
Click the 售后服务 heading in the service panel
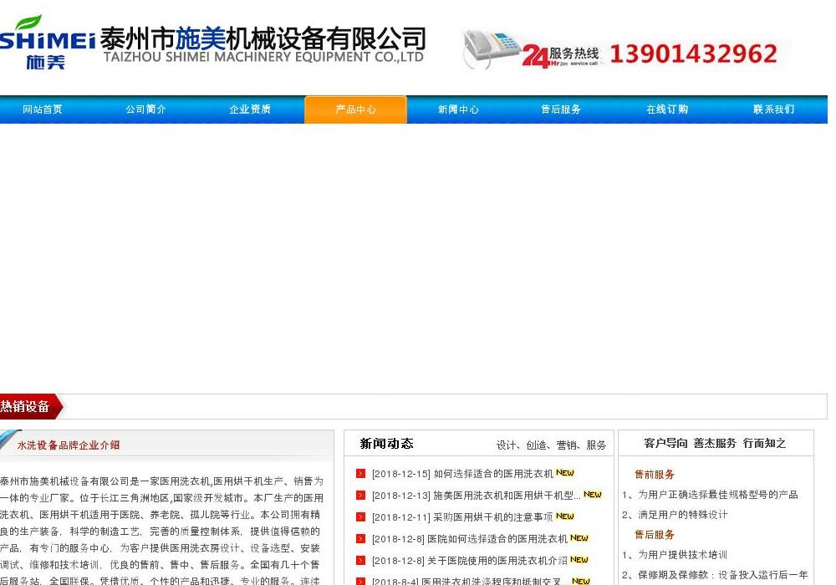click(655, 535)
